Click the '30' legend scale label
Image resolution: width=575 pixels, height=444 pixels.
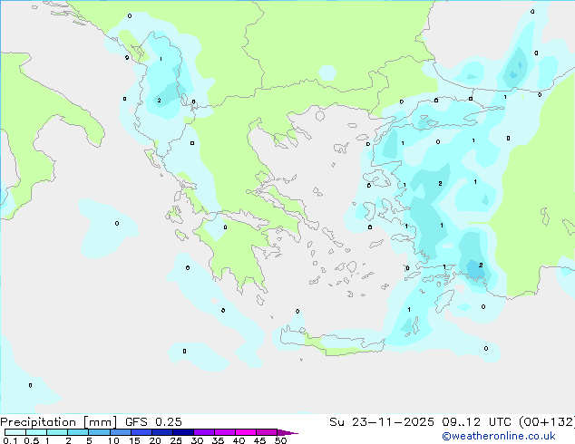[x=197, y=440]
